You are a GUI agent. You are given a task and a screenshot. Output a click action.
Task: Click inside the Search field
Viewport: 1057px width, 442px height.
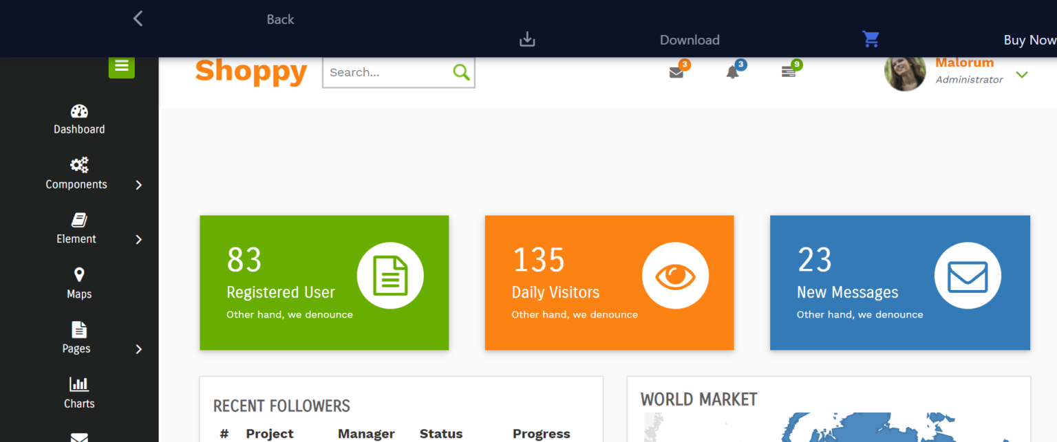click(385, 71)
